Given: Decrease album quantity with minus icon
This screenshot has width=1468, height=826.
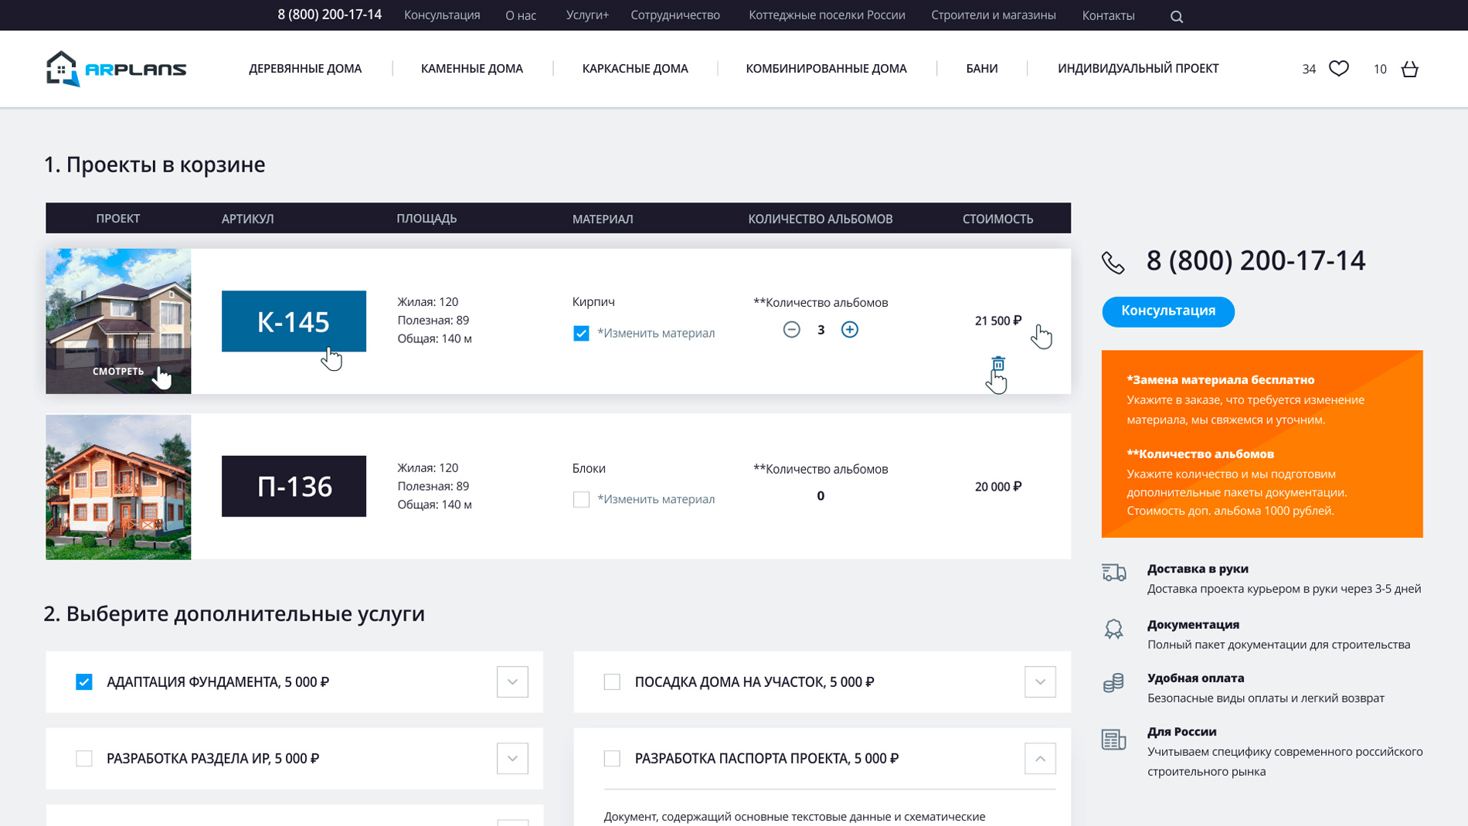Looking at the screenshot, I should 791,330.
